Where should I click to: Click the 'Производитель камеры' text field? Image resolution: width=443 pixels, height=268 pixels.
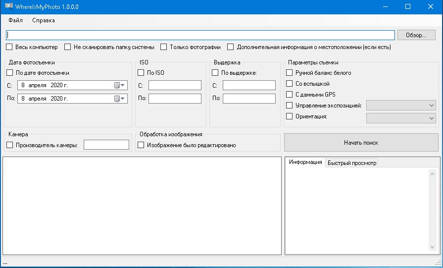[106, 145]
